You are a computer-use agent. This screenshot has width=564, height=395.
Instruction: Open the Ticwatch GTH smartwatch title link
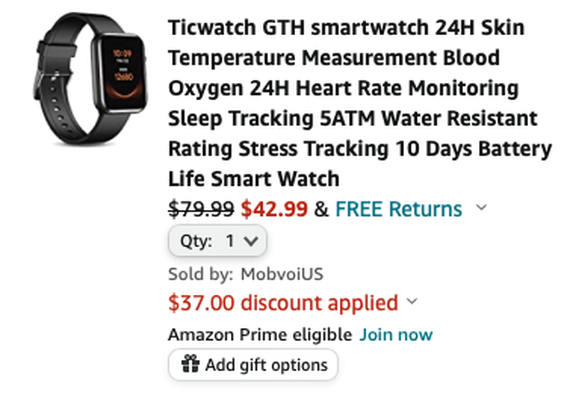click(x=360, y=104)
